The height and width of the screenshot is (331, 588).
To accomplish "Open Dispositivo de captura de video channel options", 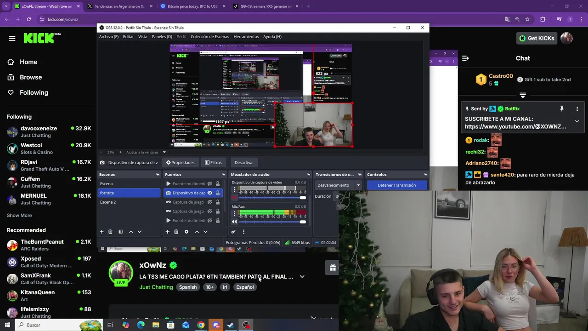I will 234,189.
